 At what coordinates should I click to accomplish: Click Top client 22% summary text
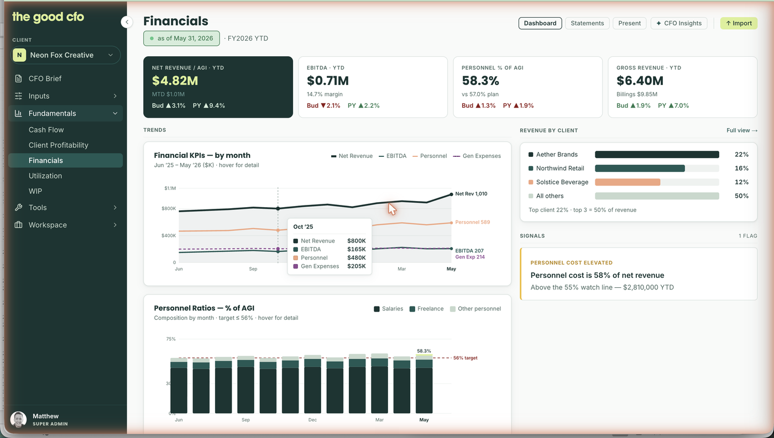click(x=582, y=210)
